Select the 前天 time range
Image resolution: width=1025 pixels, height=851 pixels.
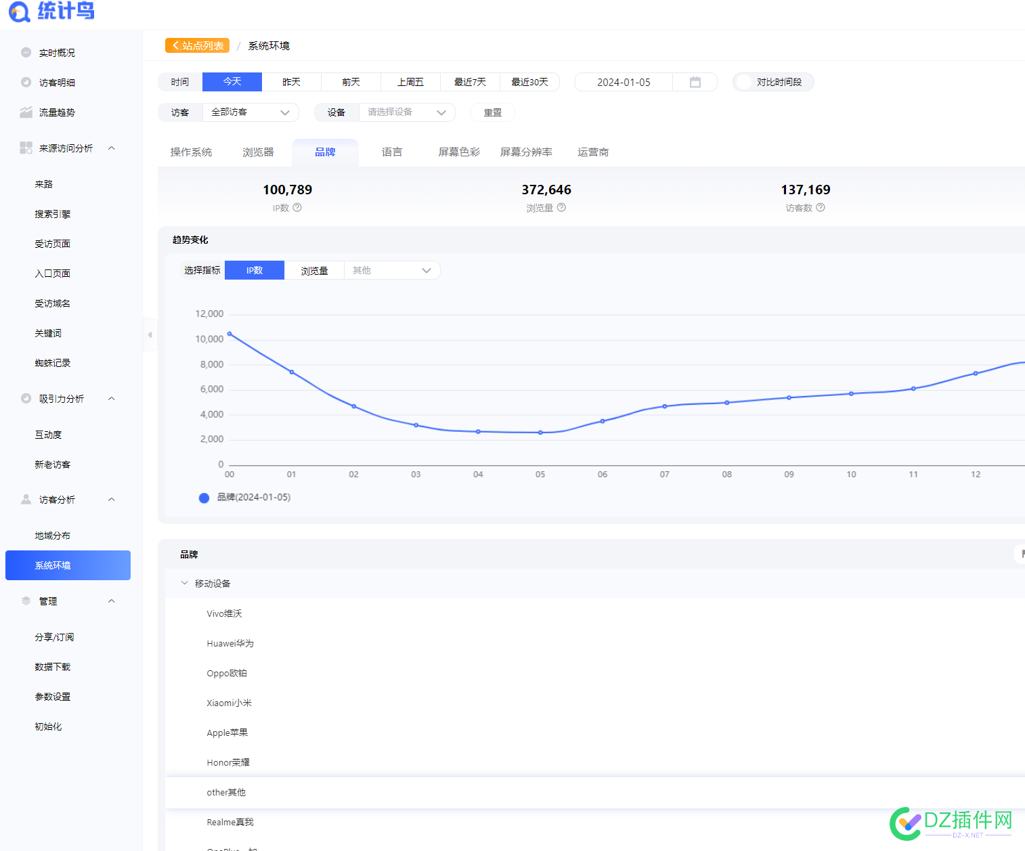[x=351, y=82]
